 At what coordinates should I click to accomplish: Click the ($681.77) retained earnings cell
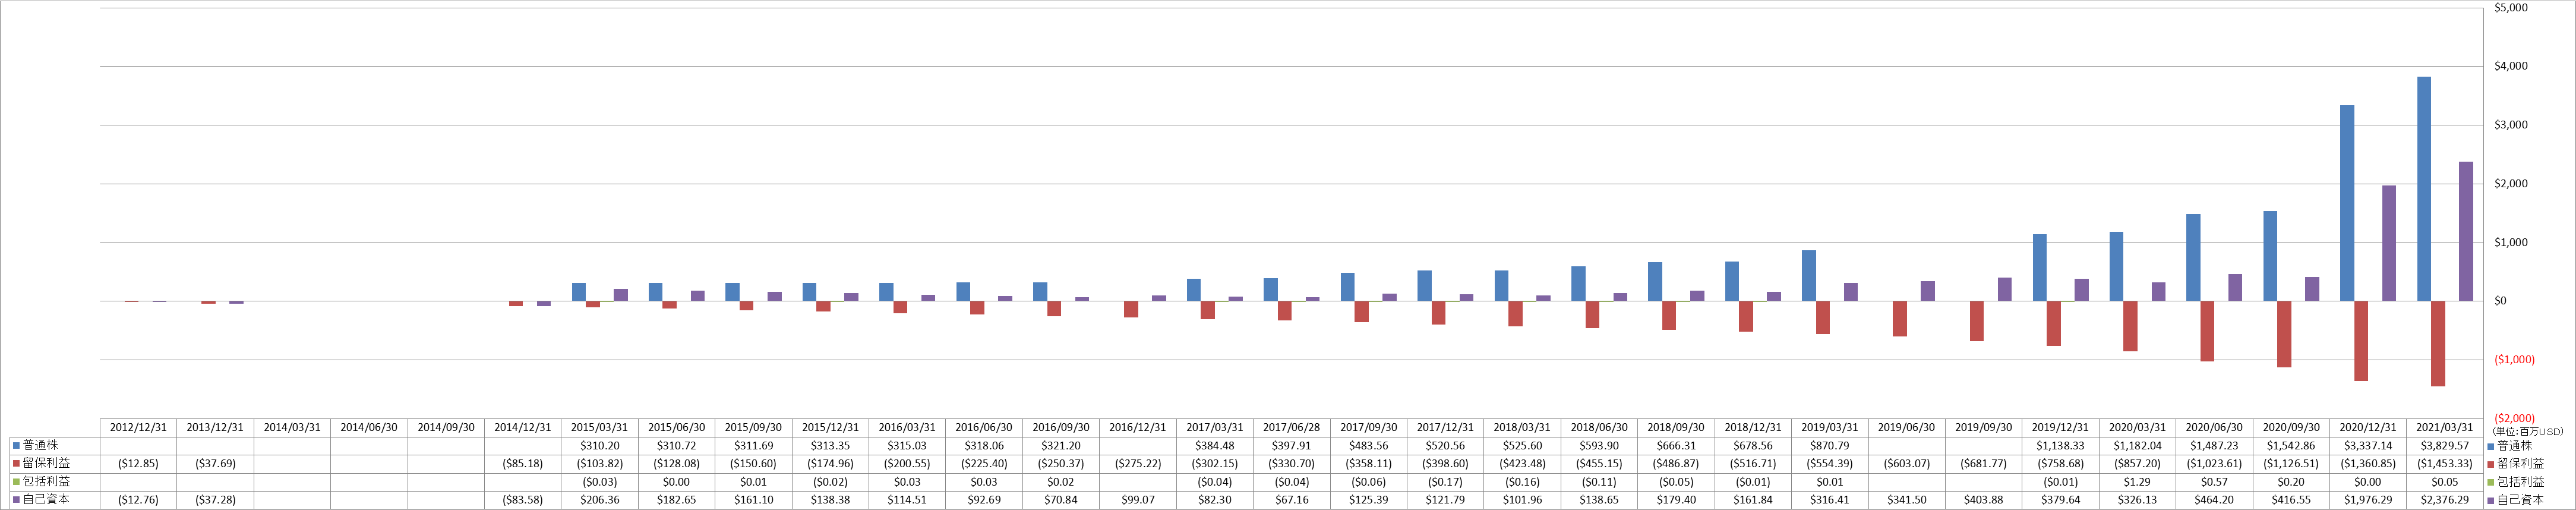point(1984,464)
